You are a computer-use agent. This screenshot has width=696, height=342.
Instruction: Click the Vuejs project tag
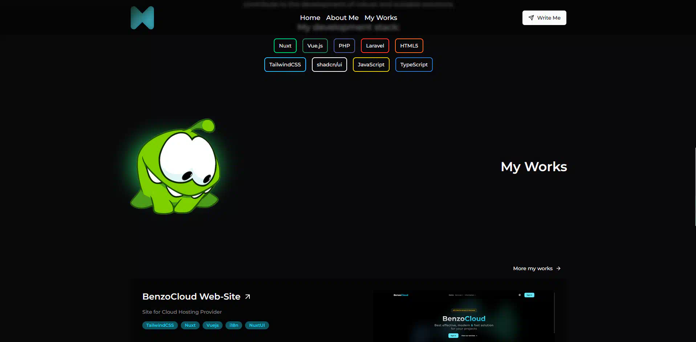click(212, 325)
